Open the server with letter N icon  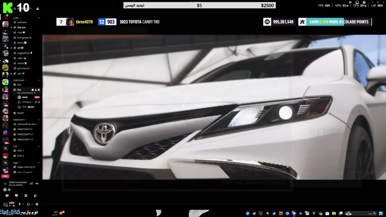pyautogui.click(x=5, y=148)
